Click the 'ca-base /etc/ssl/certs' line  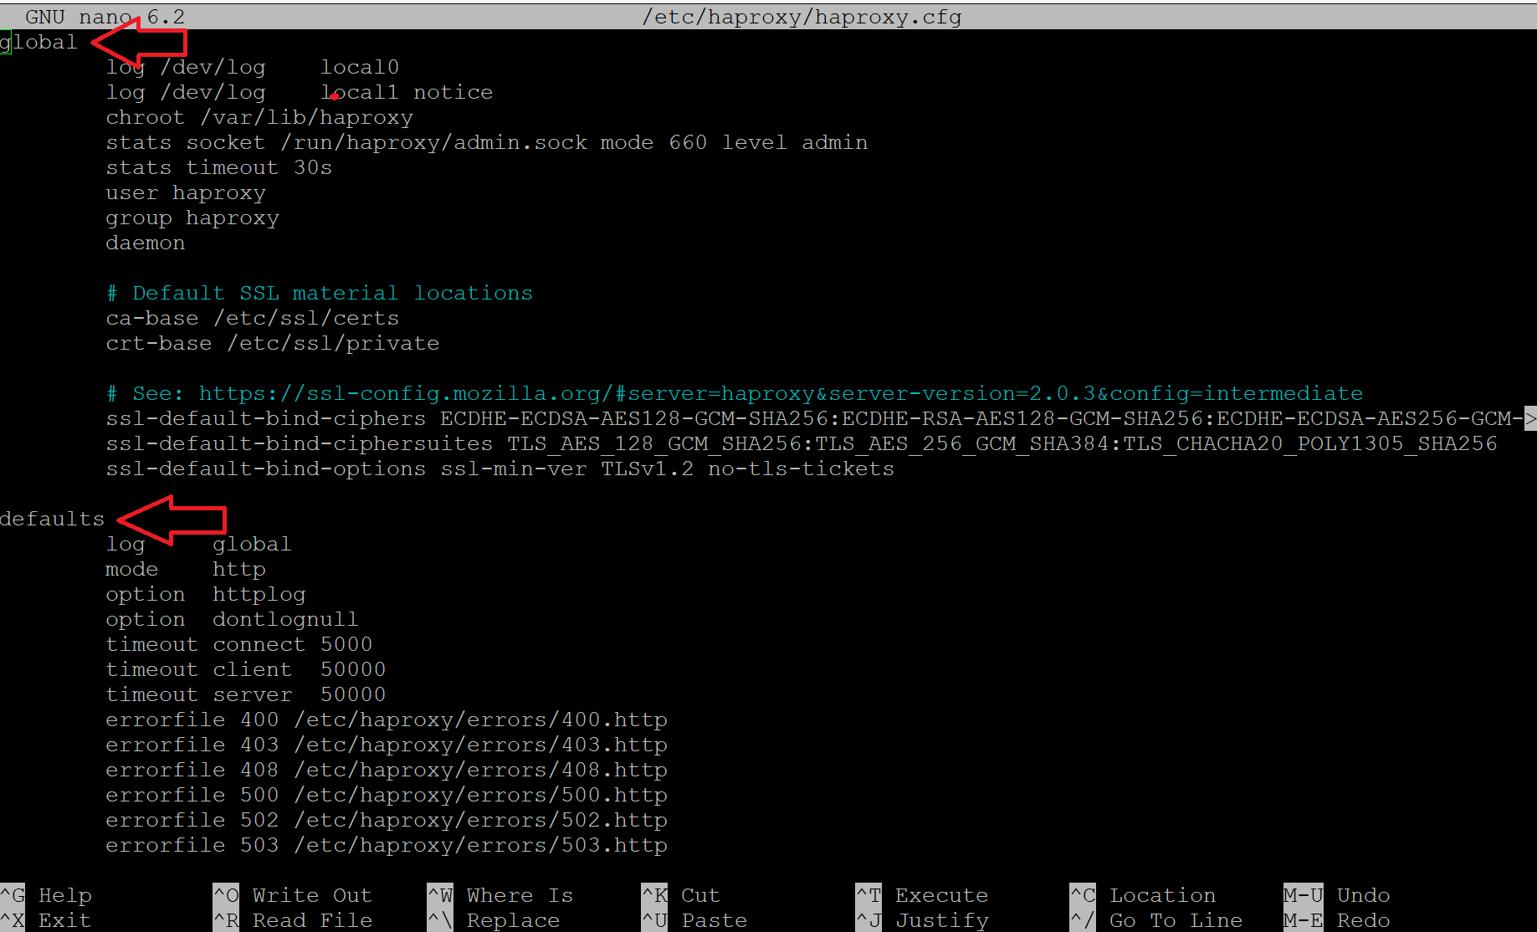coord(253,318)
